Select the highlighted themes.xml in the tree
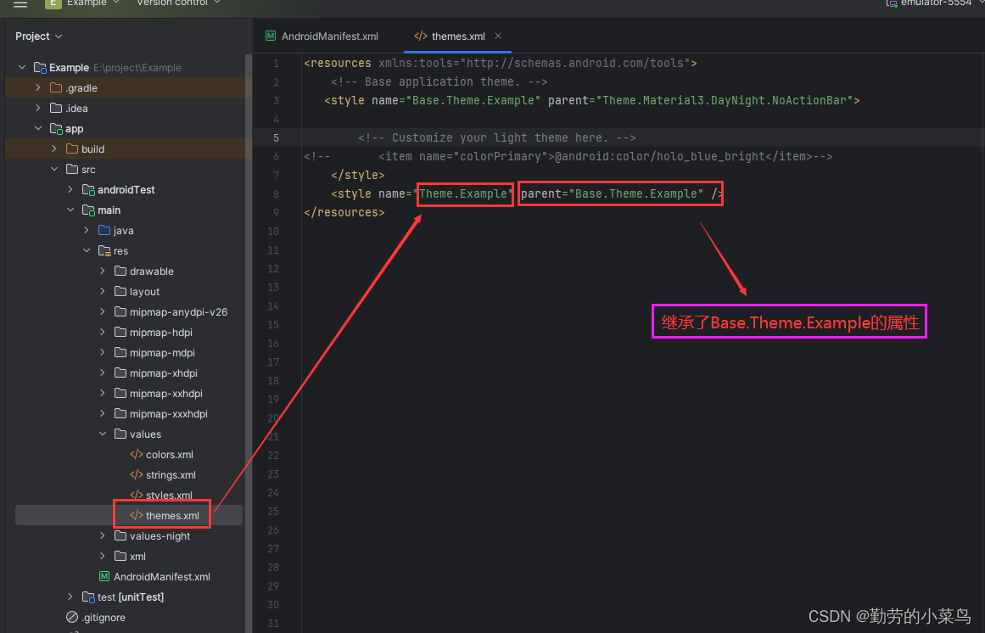This screenshot has height=633, width=985. (167, 514)
